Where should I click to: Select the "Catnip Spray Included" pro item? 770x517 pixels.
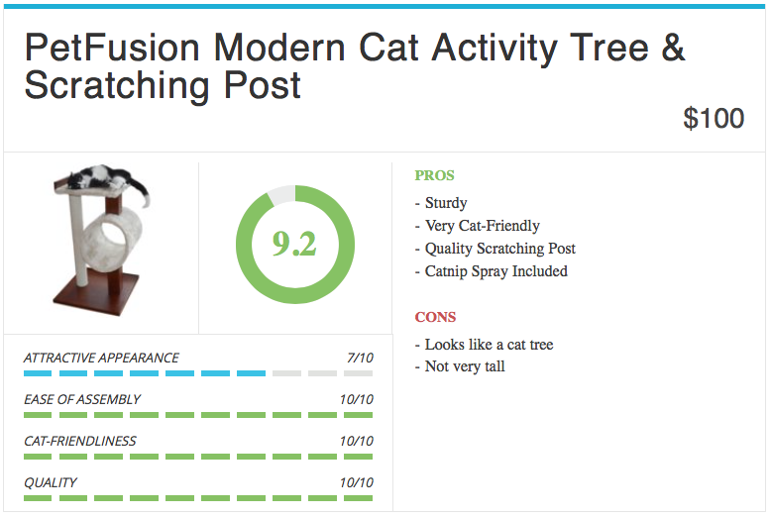495,271
